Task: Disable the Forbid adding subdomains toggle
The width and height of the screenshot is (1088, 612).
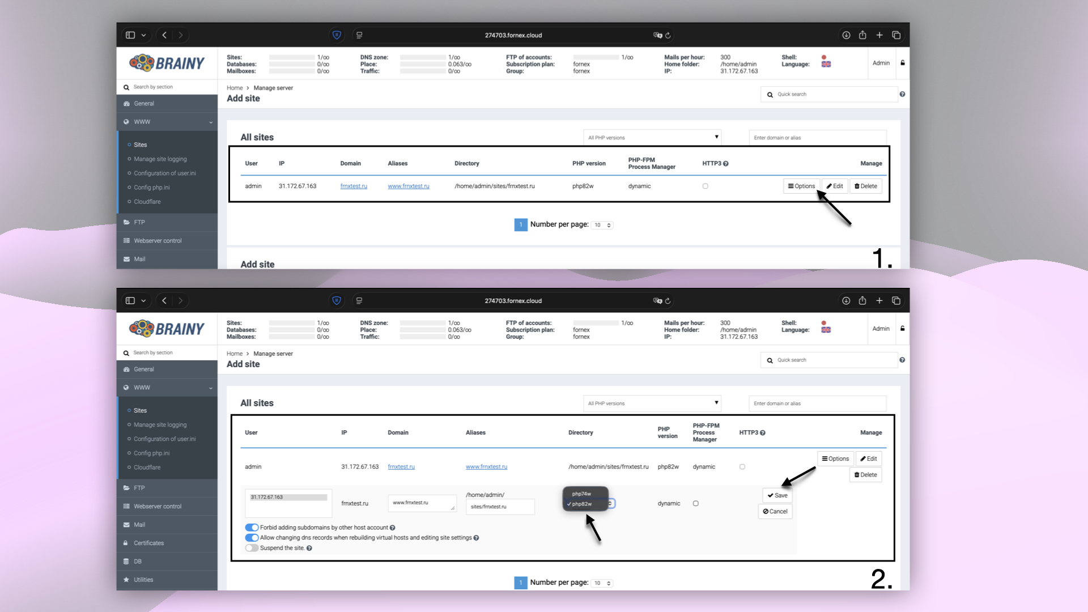Action: (x=252, y=527)
